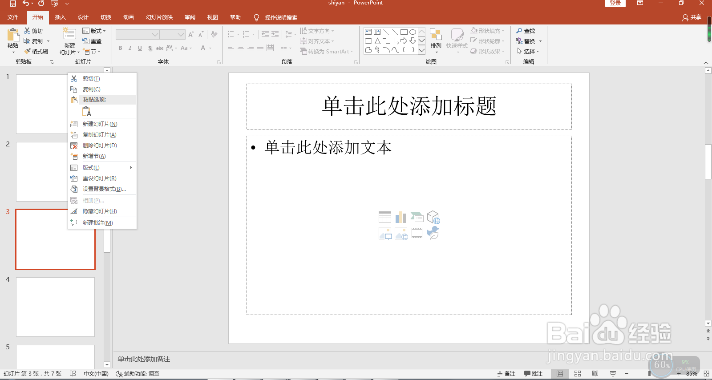Insert icons via placeholder bird icon

(x=433, y=233)
